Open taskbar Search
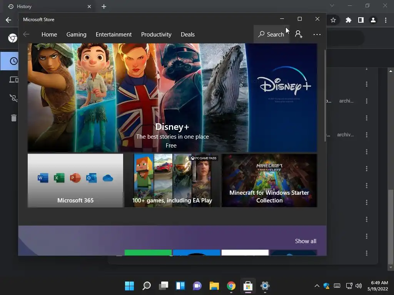Screen dimensions: 394x295 point(147,286)
